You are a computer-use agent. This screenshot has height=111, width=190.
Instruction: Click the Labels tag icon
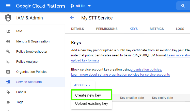(x=8, y=92)
